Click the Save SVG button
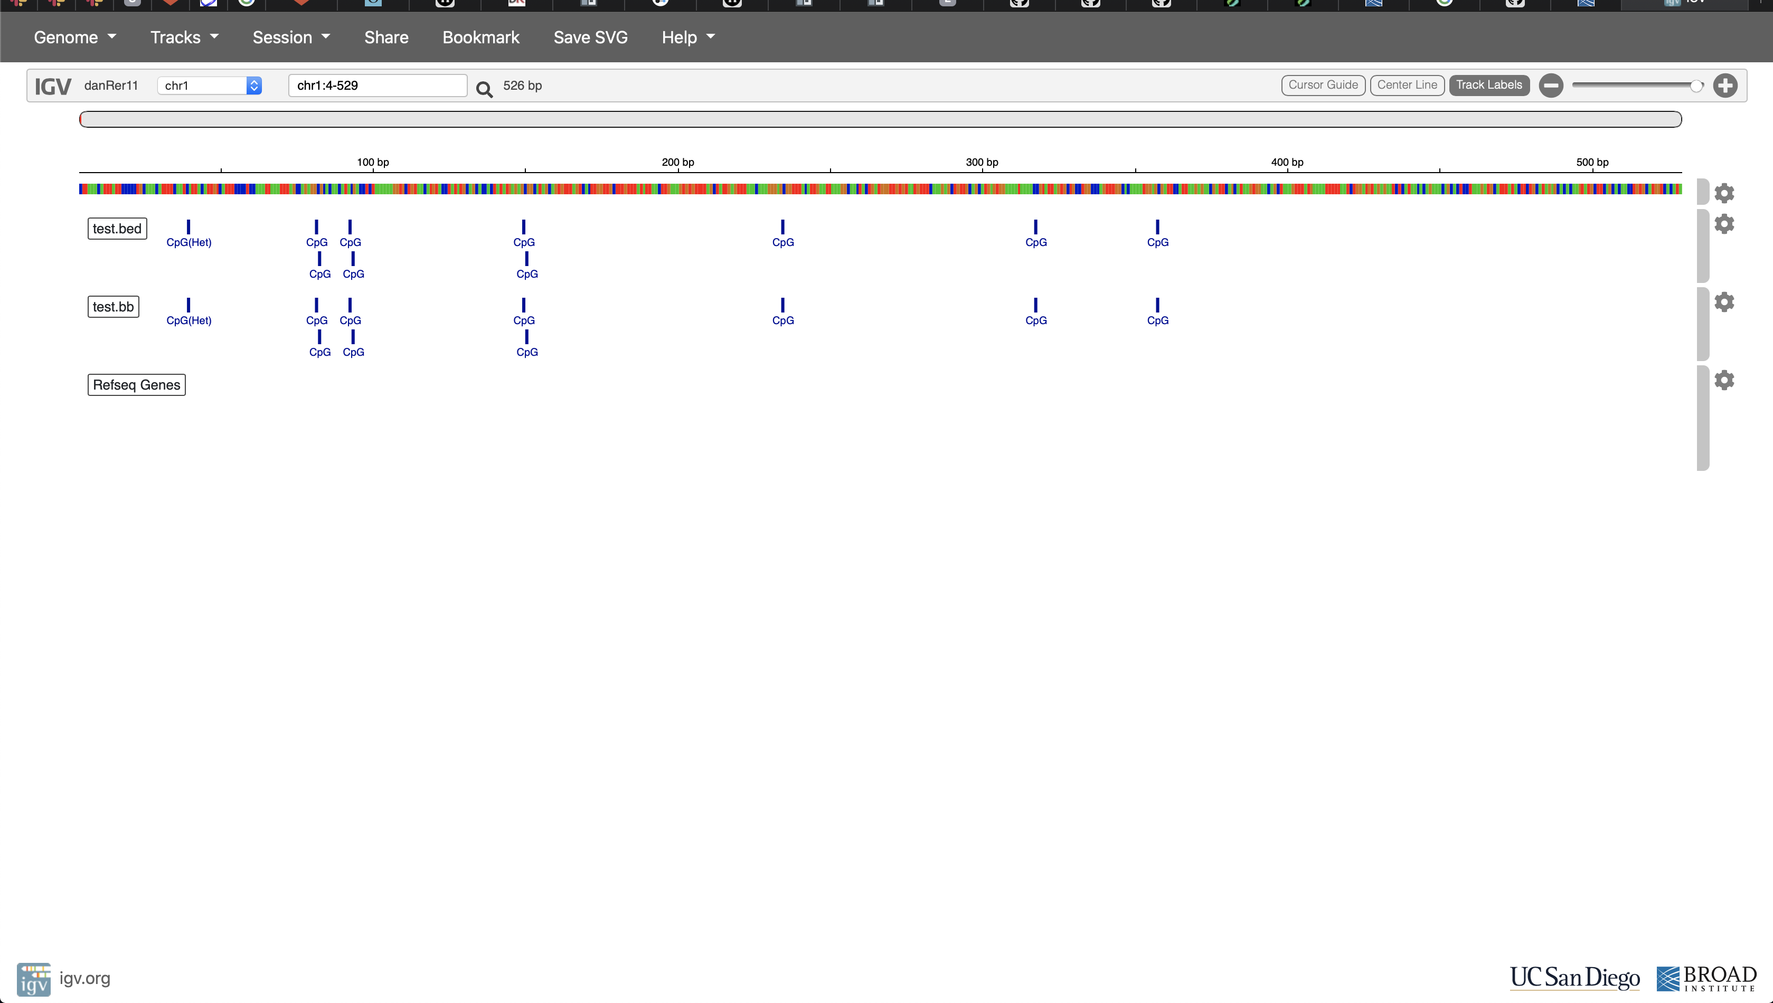 (x=590, y=37)
